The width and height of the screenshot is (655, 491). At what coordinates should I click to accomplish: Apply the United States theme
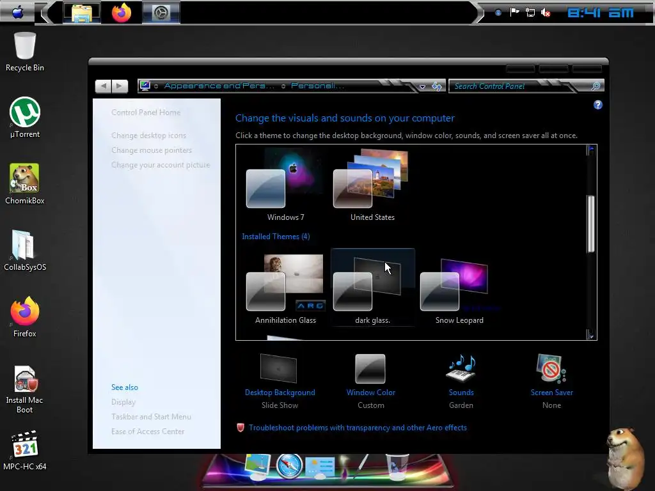[x=373, y=186]
